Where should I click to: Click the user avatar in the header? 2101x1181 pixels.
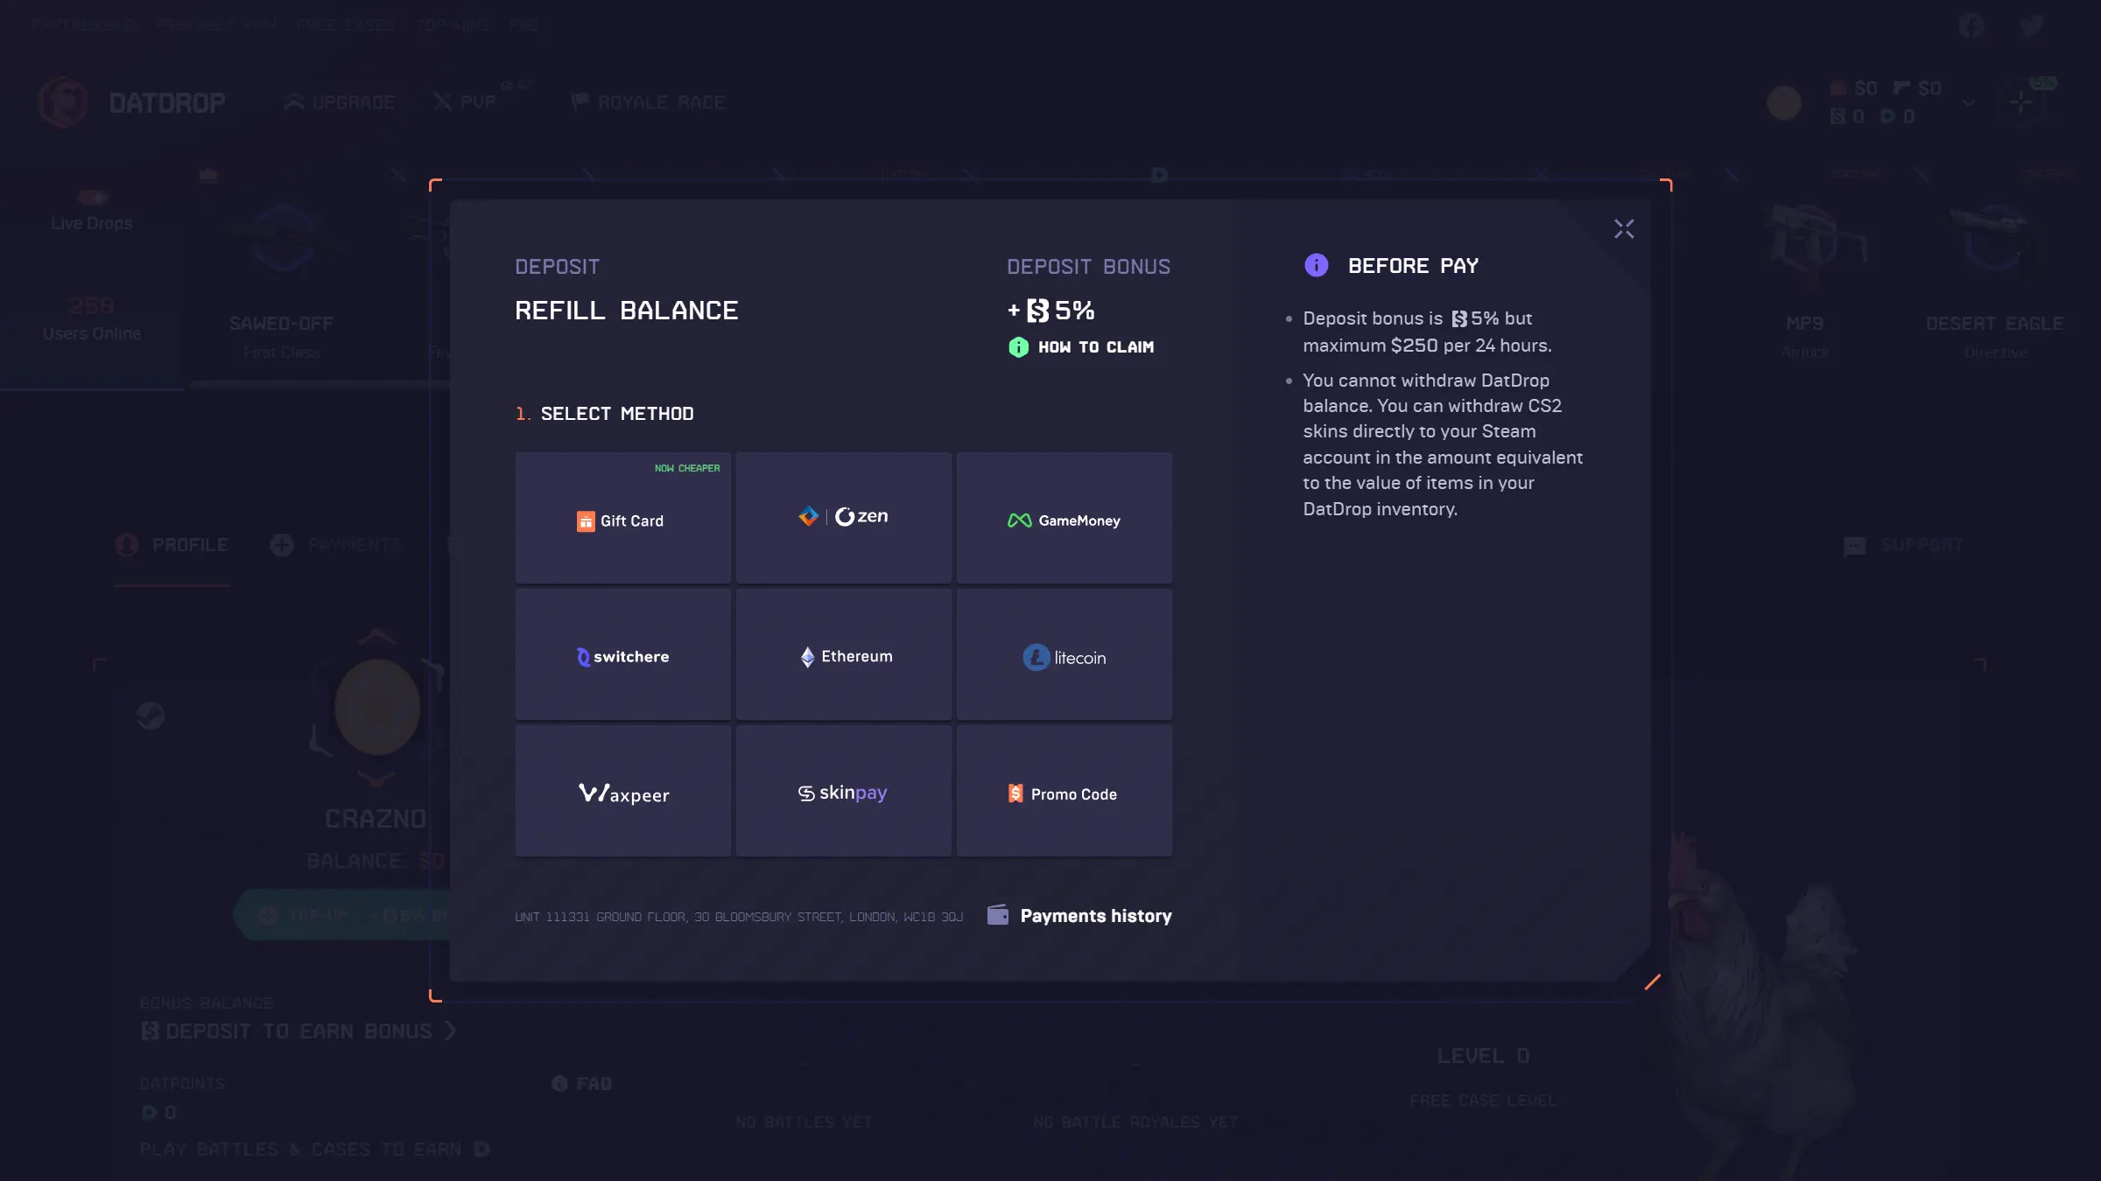pyautogui.click(x=1783, y=102)
